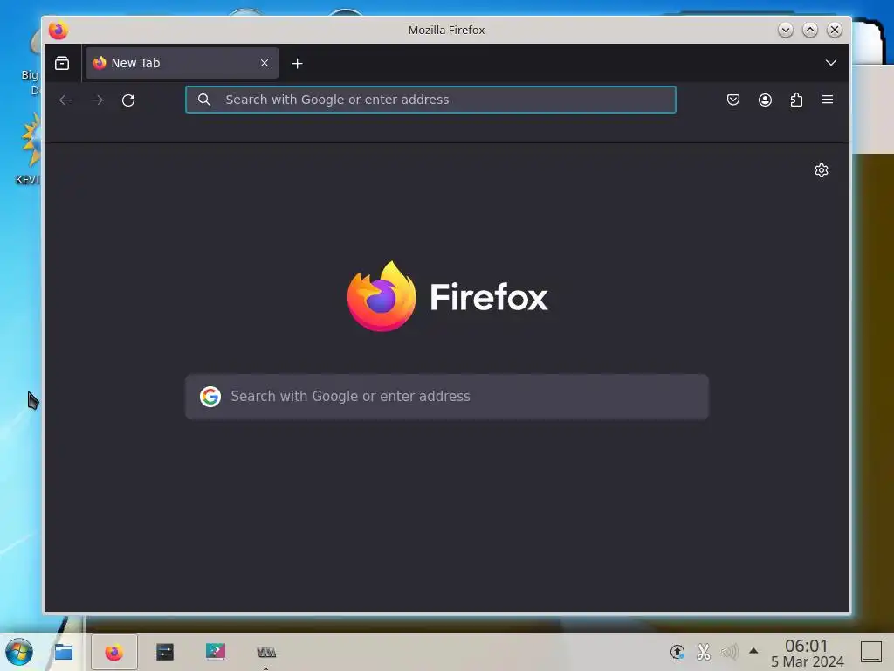Open the application hamburger menu
894x671 pixels.
pos(828,100)
